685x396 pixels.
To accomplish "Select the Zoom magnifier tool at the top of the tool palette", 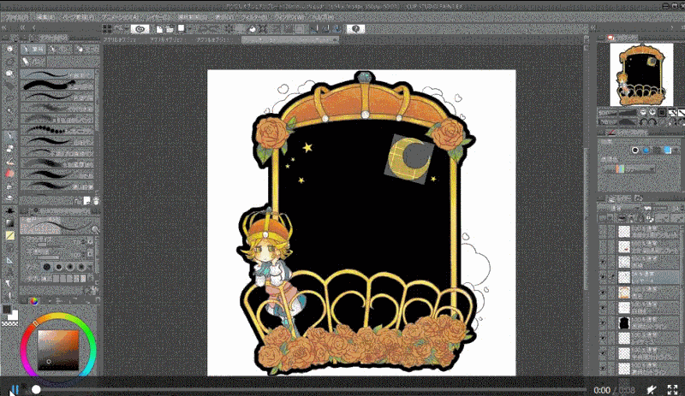I will [x=9, y=50].
